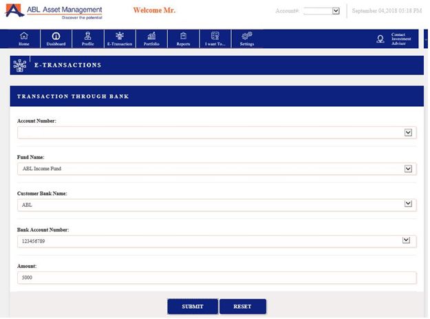Image resolution: width=430 pixels, height=319 pixels.
Task: Click the 'Transaction Through Bank' heading
Action: click(73, 96)
